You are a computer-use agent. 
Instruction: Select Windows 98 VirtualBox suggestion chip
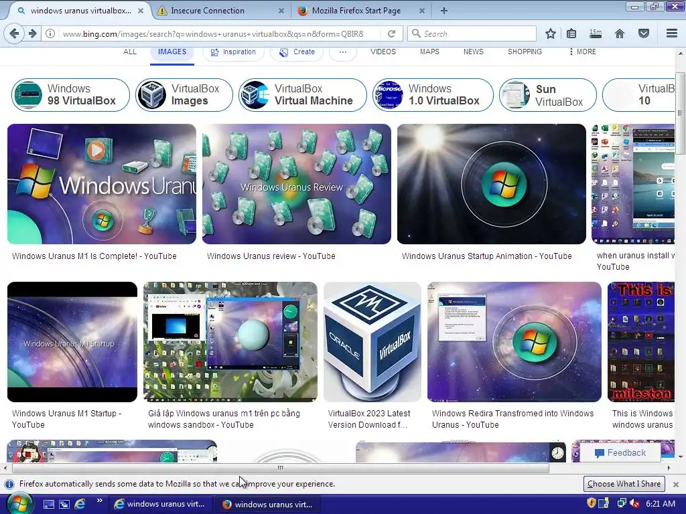(71, 95)
